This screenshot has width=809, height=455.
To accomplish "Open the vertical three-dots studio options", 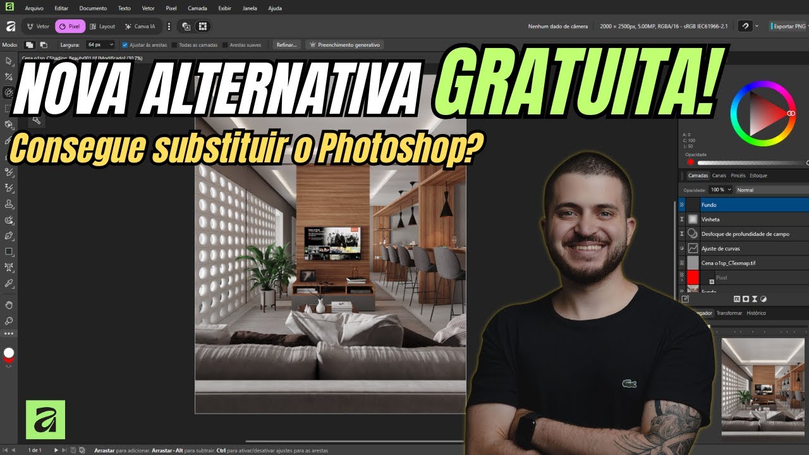I will 169,27.
